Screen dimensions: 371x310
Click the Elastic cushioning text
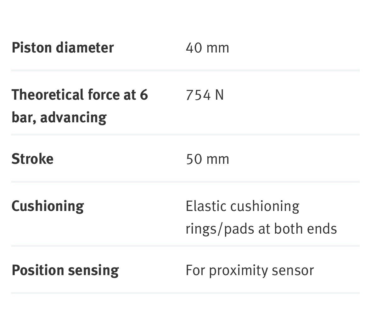point(243,206)
